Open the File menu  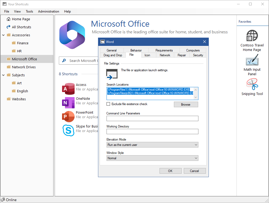7,11
